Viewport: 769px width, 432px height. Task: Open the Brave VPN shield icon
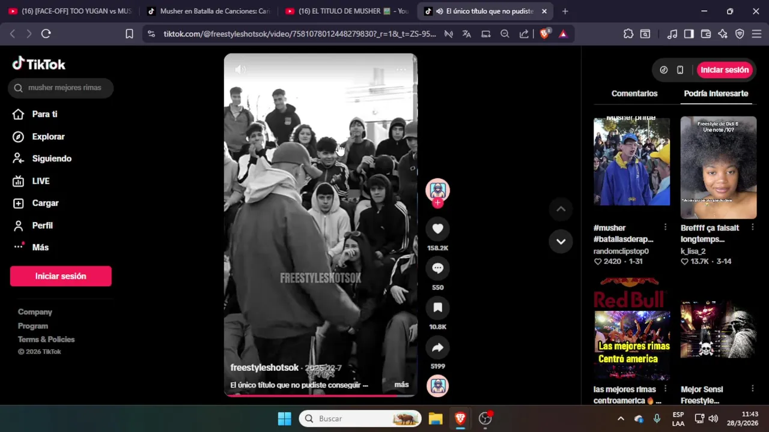tap(740, 34)
